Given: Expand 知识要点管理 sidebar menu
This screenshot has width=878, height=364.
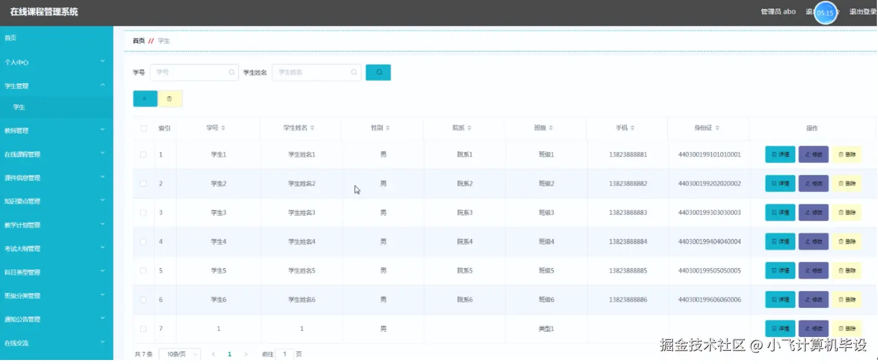Looking at the screenshot, I should pos(56,201).
